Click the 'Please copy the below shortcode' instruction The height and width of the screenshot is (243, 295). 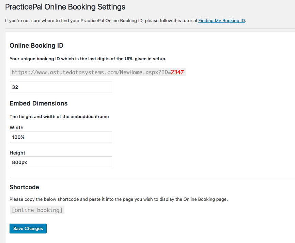(119, 199)
